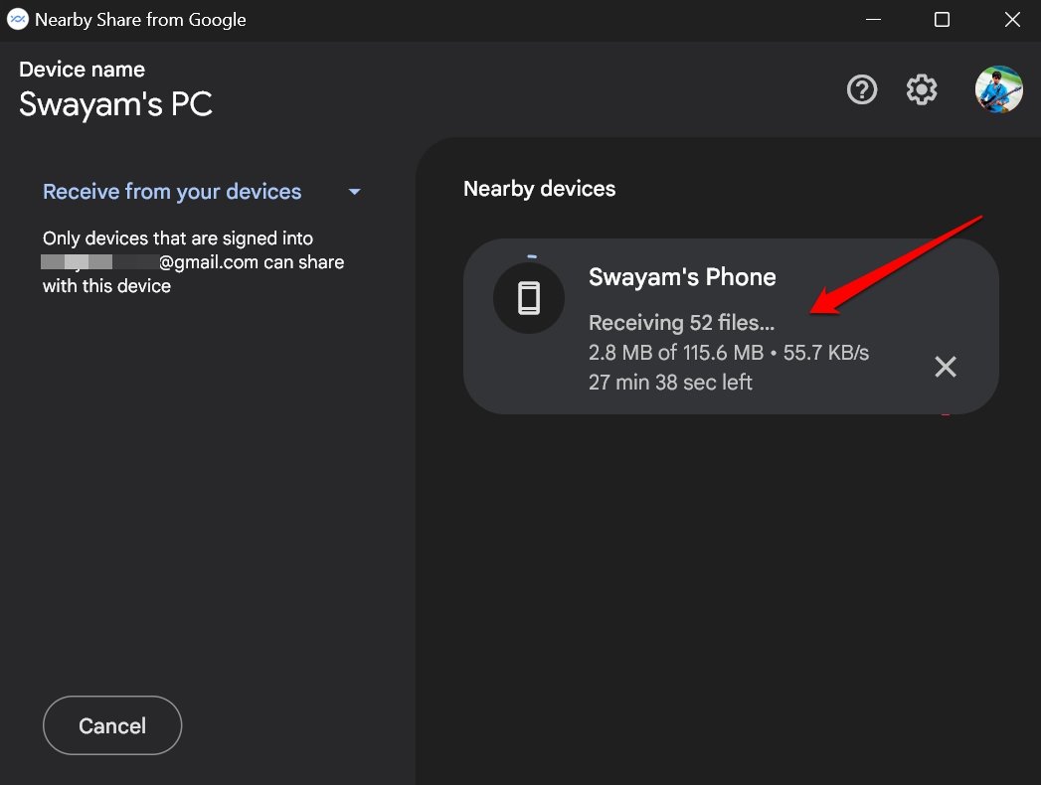Click the Swayam's PC device name
Image resolution: width=1041 pixels, height=785 pixels.
click(x=115, y=104)
